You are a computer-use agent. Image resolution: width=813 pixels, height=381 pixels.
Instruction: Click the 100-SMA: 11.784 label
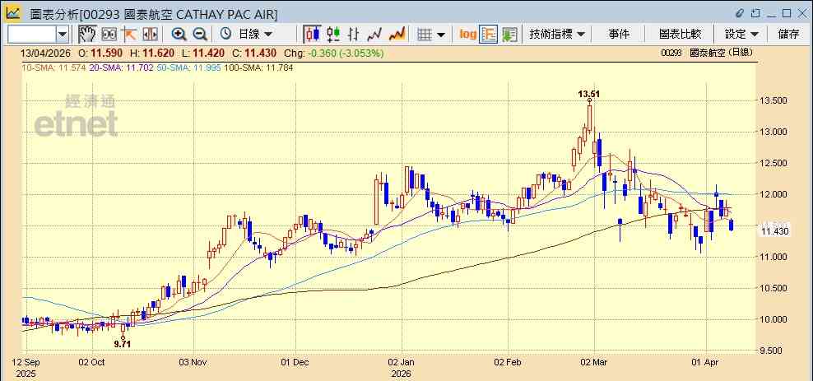click(258, 67)
